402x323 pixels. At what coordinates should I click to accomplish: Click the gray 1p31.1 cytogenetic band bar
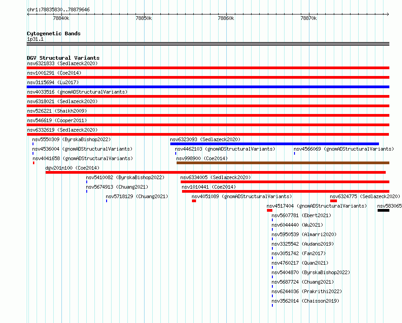(x=208, y=44)
